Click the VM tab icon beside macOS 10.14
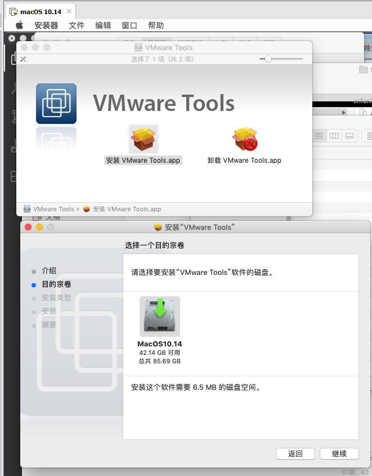The width and height of the screenshot is (372, 476). point(14,12)
